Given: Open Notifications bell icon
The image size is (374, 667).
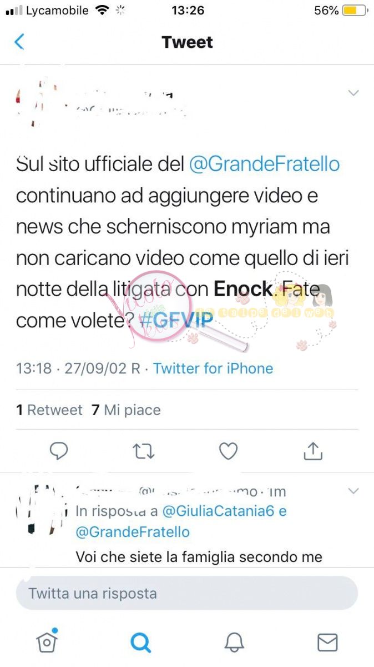Looking at the screenshot, I should [x=234, y=643].
